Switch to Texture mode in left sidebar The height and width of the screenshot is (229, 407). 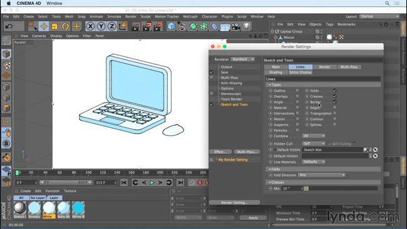coord(6,65)
